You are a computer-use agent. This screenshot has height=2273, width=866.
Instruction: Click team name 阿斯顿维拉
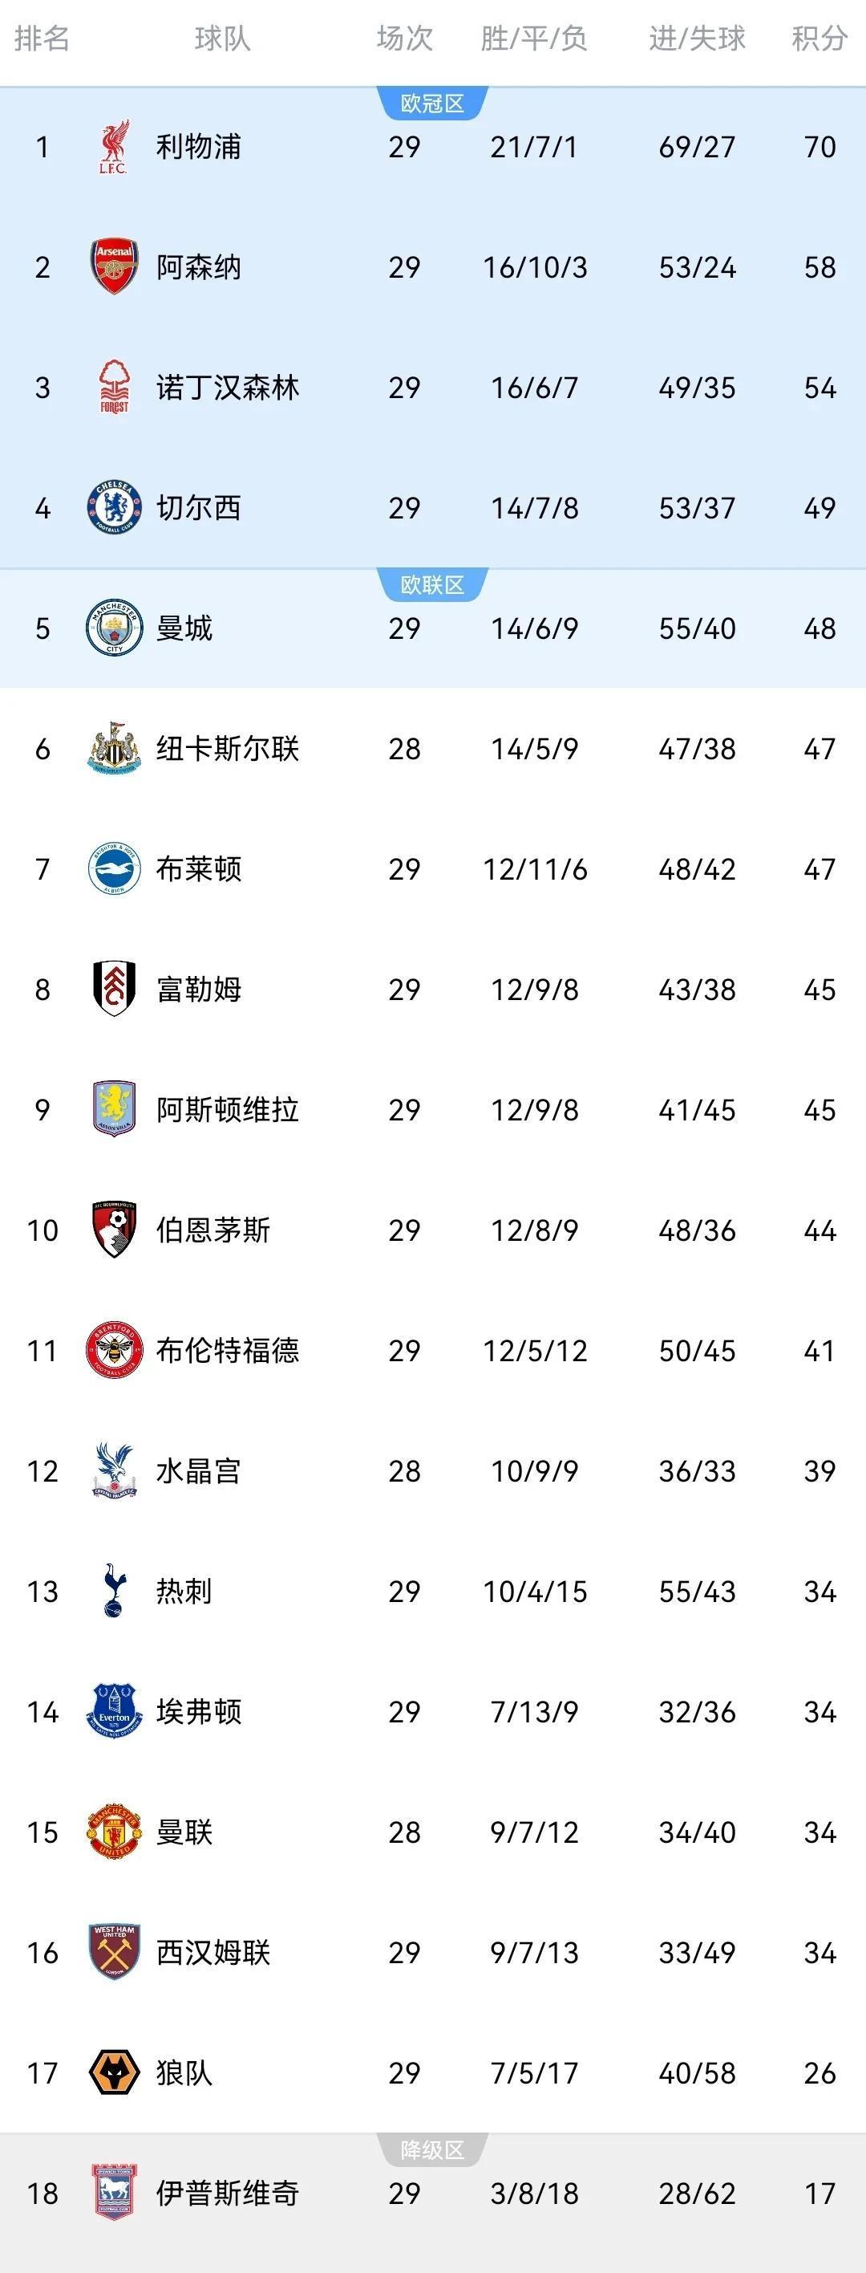[x=228, y=1109]
